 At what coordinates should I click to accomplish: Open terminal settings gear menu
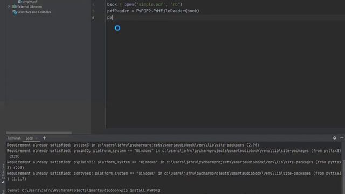click(335, 138)
